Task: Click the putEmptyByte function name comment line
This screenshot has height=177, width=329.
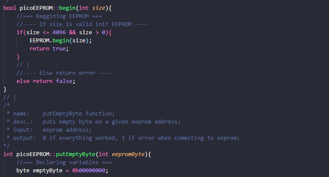Action: coord(61,114)
